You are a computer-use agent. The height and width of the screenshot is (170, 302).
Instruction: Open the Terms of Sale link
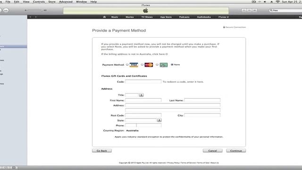click(203, 163)
